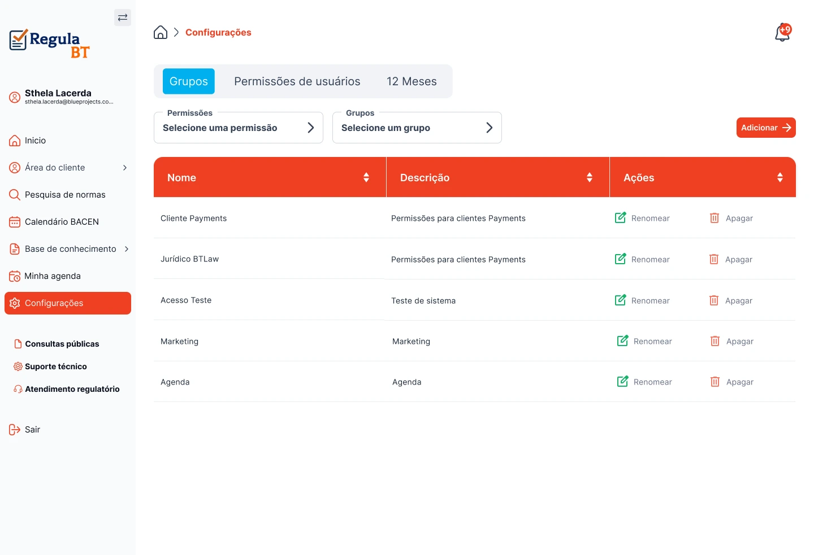Switch to the 12 Meses tab

(x=412, y=81)
